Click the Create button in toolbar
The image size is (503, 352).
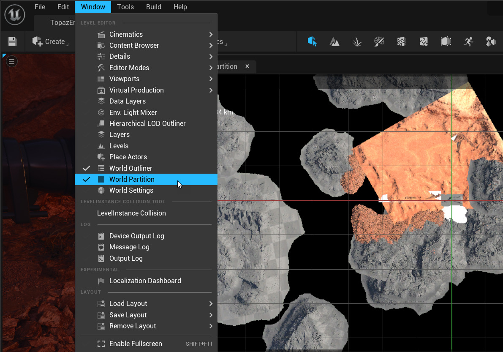click(50, 41)
